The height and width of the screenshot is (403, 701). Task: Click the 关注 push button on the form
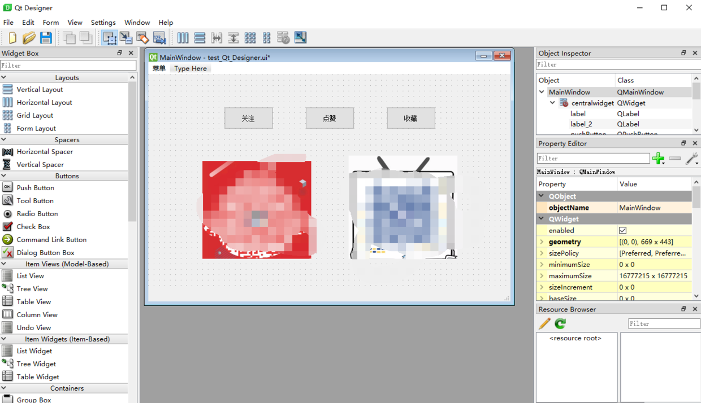(x=249, y=119)
